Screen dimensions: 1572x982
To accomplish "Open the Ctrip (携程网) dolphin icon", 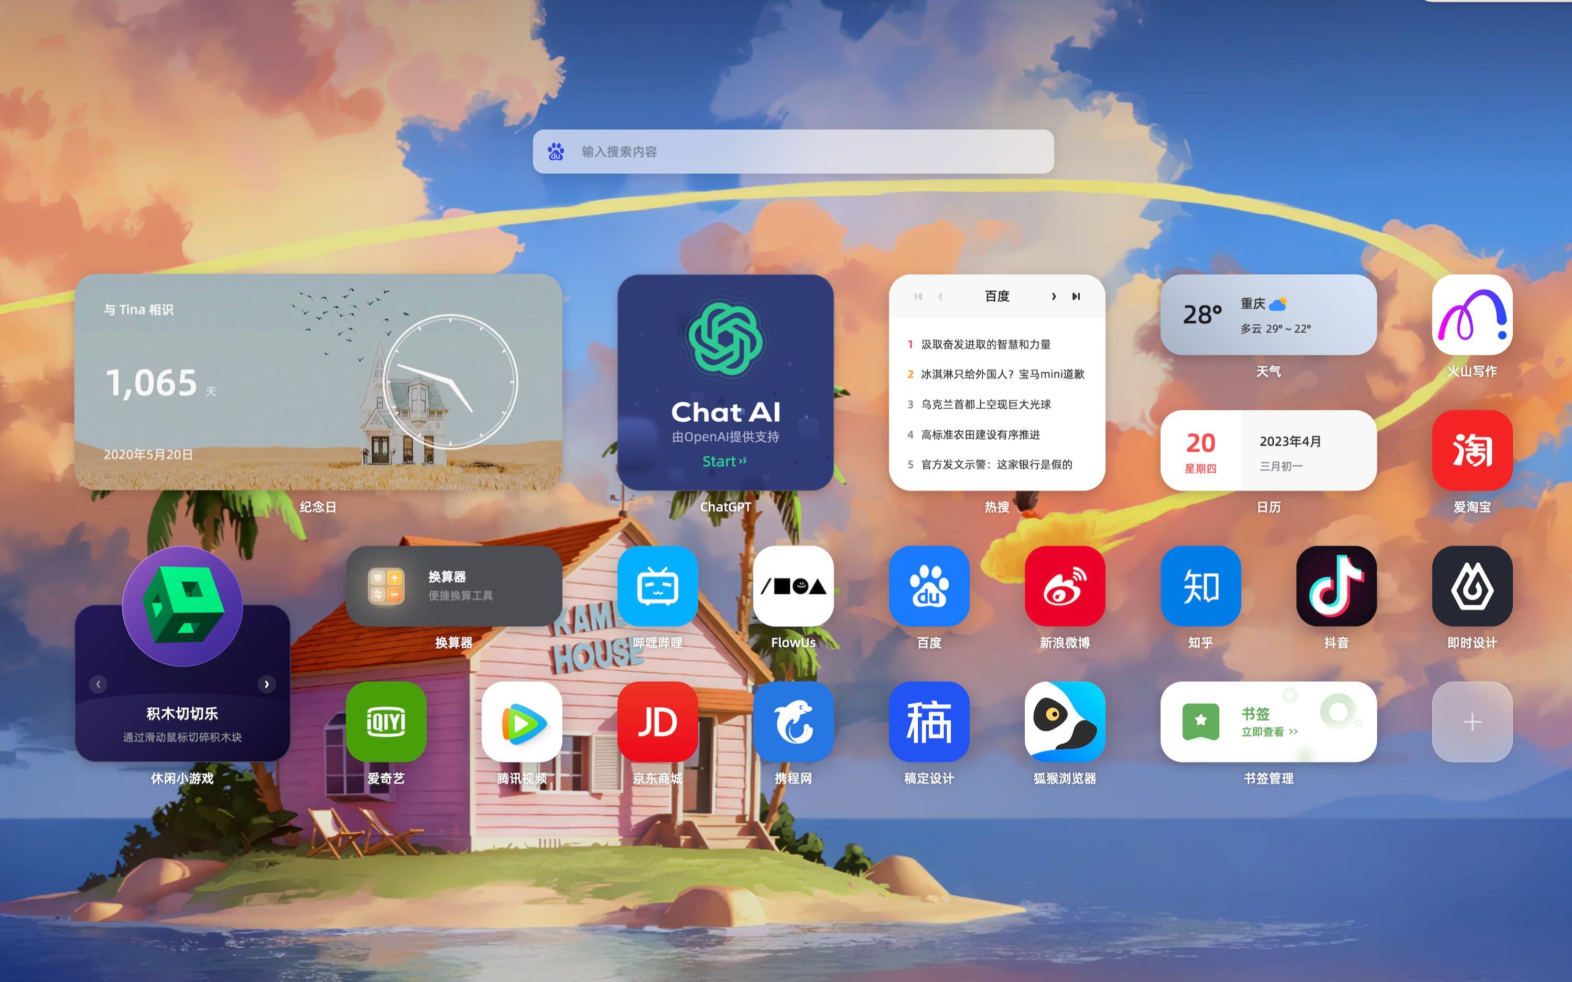I will pyautogui.click(x=793, y=722).
